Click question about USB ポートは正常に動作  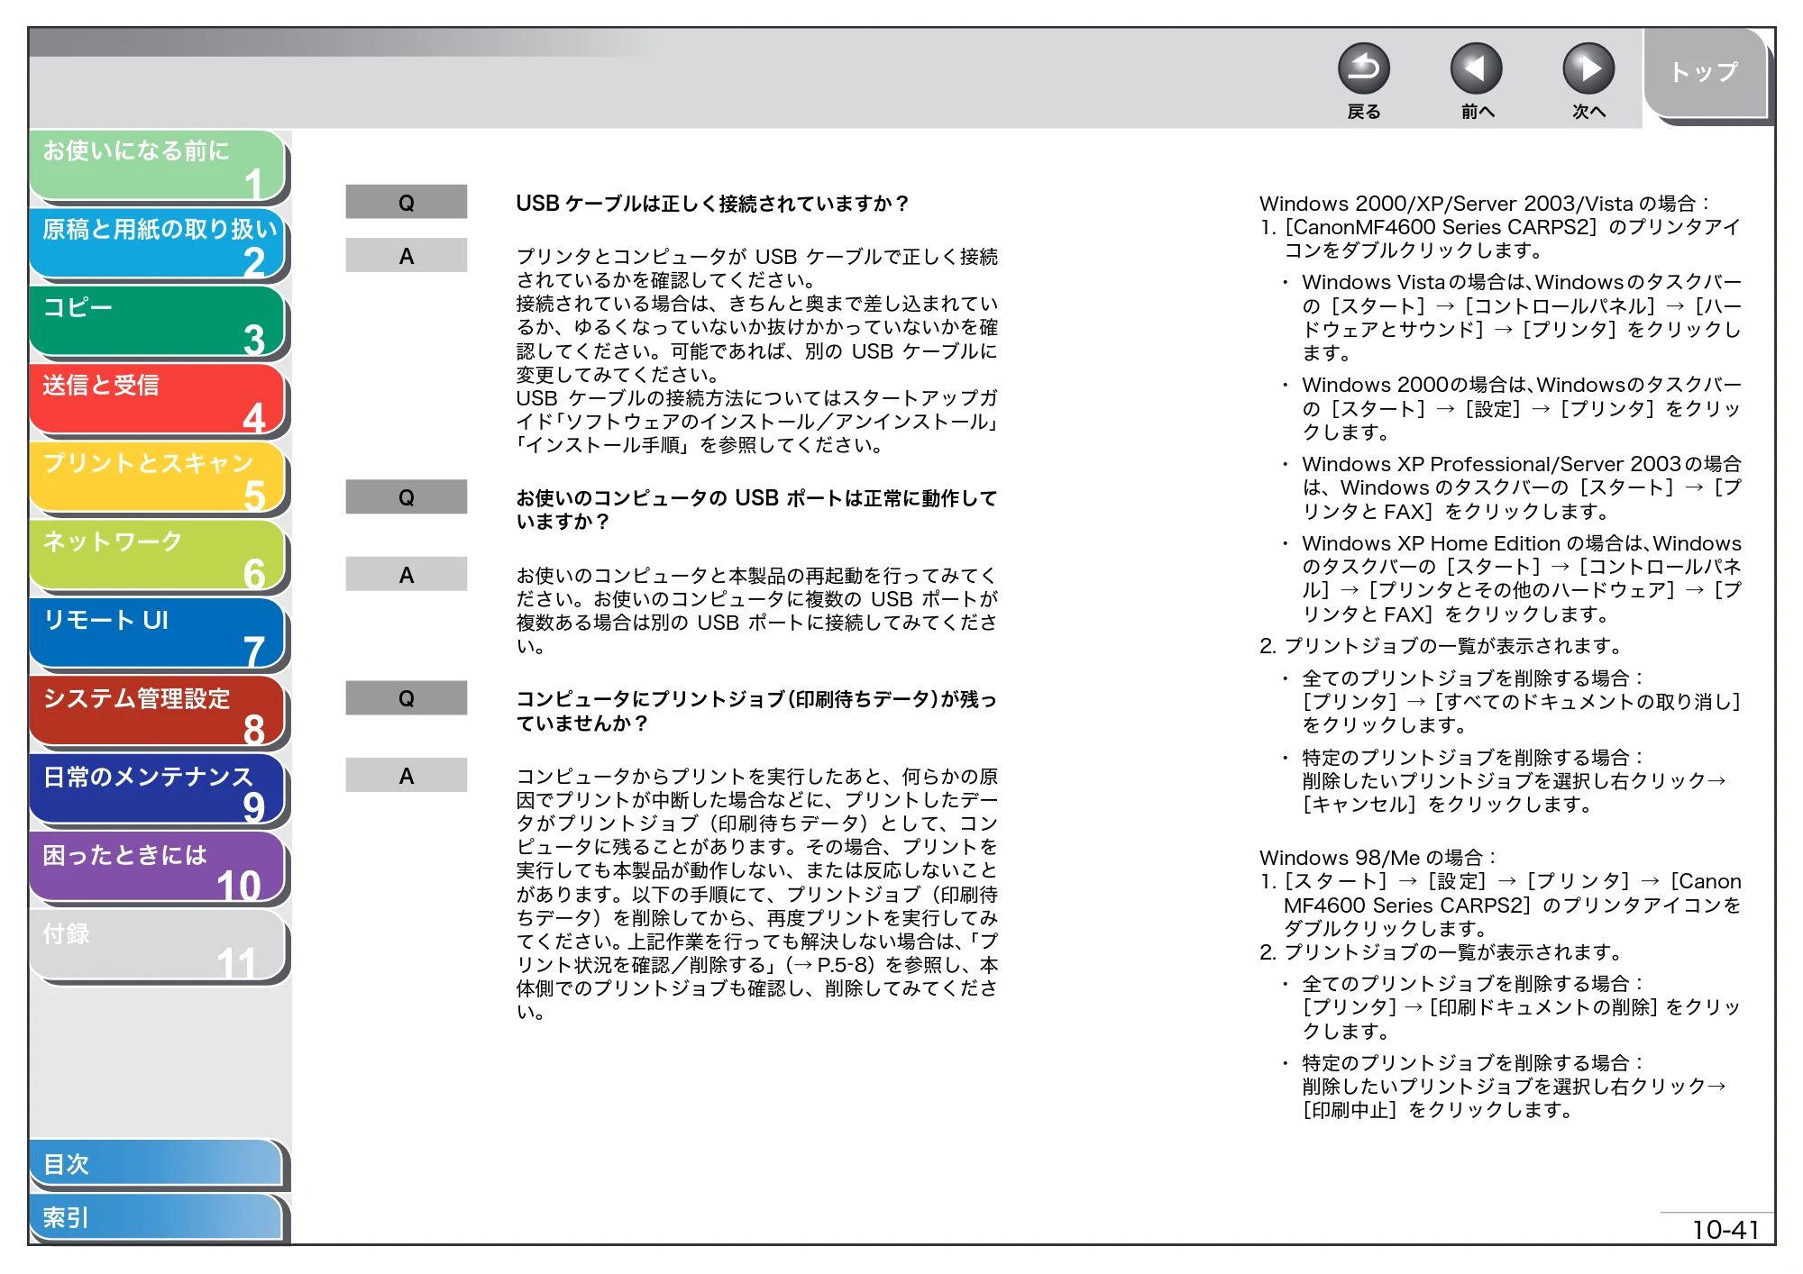(x=756, y=510)
